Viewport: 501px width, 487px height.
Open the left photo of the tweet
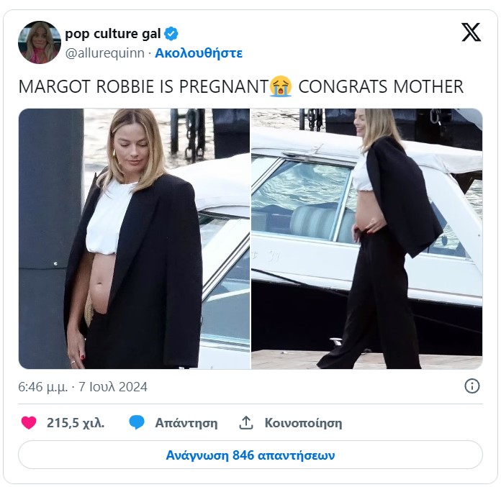pos(134,238)
